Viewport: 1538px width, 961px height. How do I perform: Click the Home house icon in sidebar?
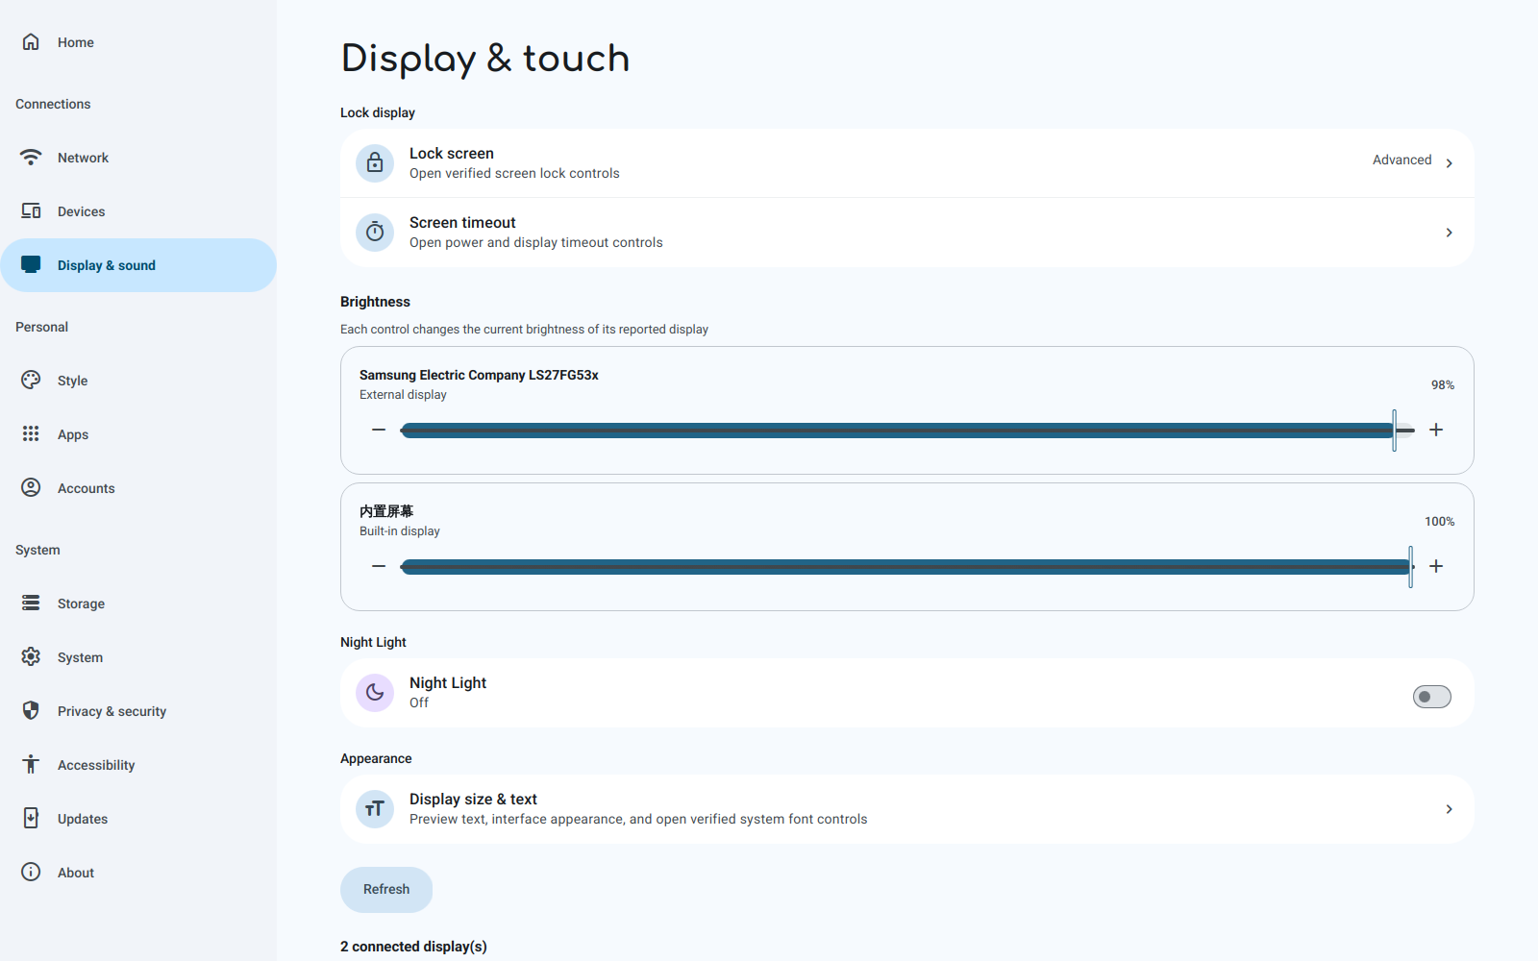[x=31, y=42]
